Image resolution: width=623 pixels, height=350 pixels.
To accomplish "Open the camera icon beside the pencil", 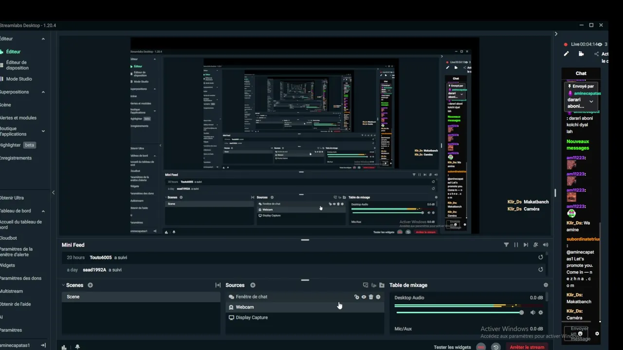I will coord(581,54).
